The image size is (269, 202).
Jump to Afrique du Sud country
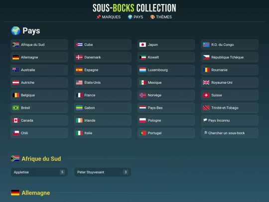point(39,45)
